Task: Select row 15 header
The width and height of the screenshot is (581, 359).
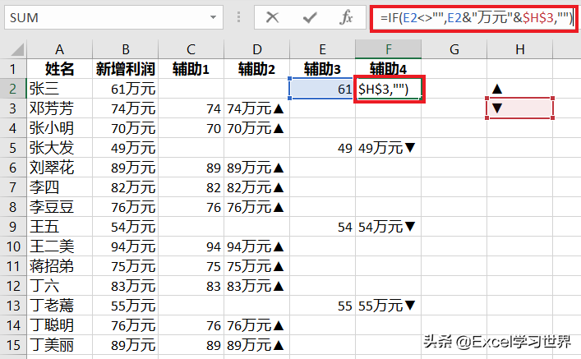Action: (13, 345)
